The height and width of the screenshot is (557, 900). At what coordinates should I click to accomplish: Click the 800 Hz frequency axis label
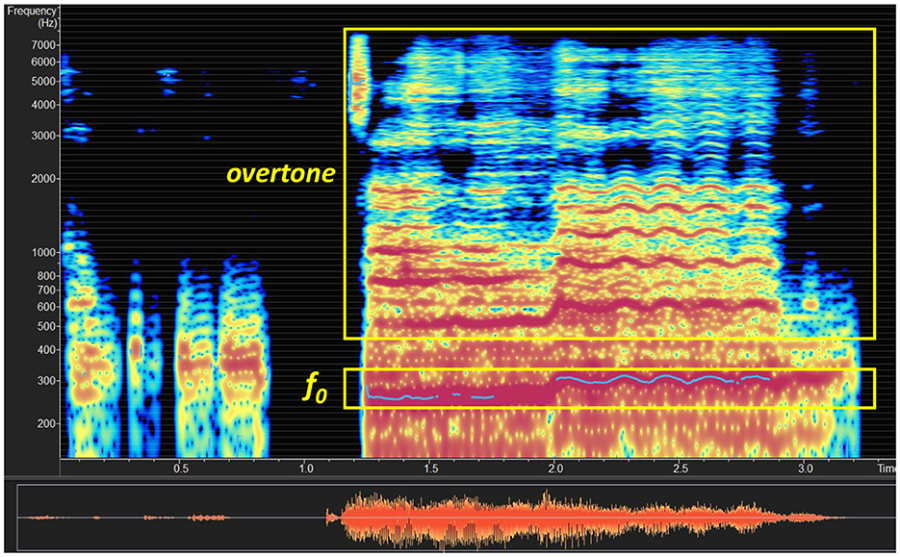coord(46,276)
